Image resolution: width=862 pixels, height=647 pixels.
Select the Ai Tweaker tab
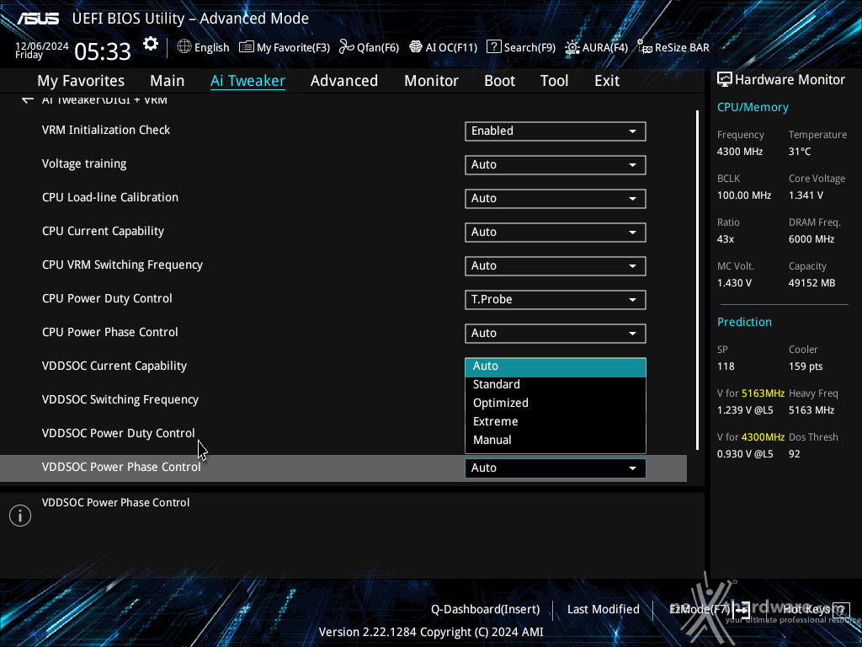coord(248,81)
